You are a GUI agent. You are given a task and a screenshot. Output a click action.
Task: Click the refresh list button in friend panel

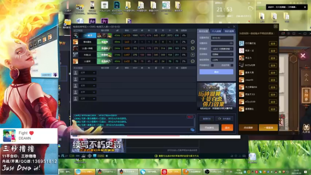pos(248,128)
